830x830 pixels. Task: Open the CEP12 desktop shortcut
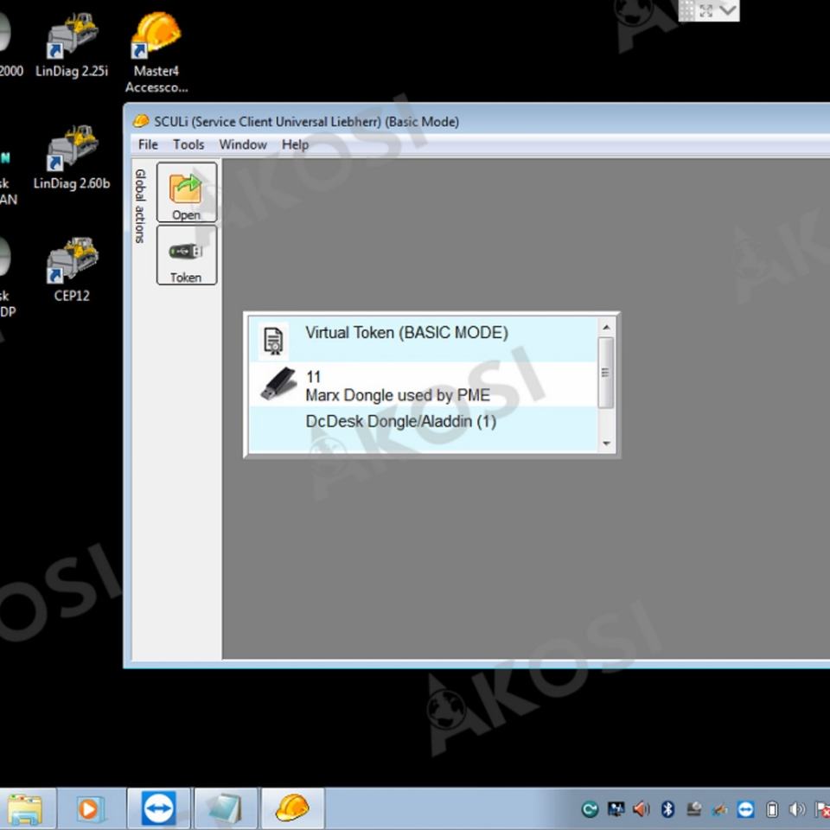click(72, 270)
